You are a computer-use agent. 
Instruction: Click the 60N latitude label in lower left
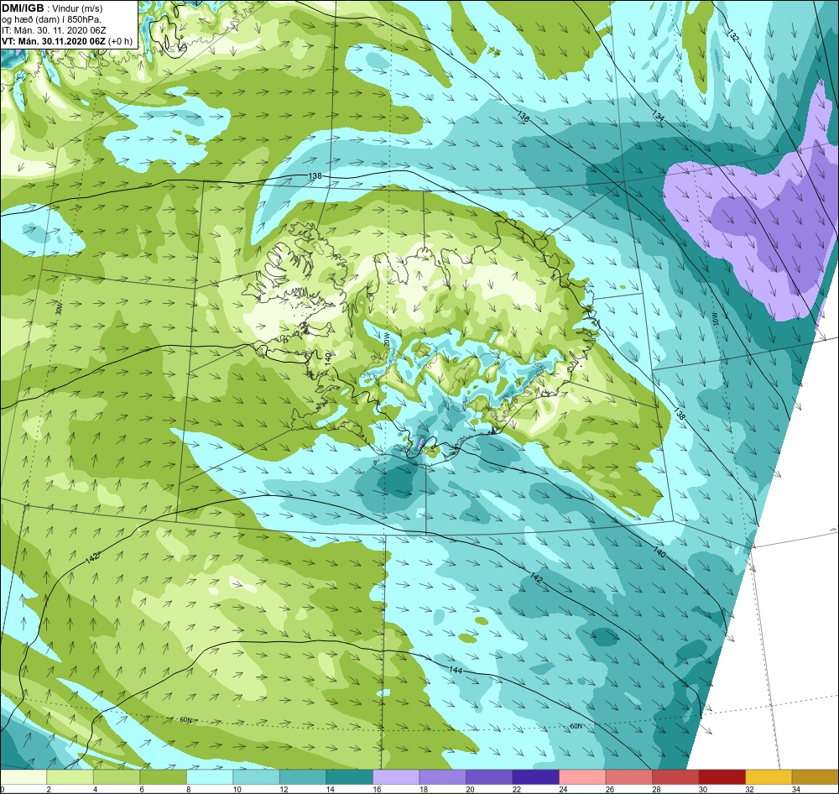coord(185,719)
